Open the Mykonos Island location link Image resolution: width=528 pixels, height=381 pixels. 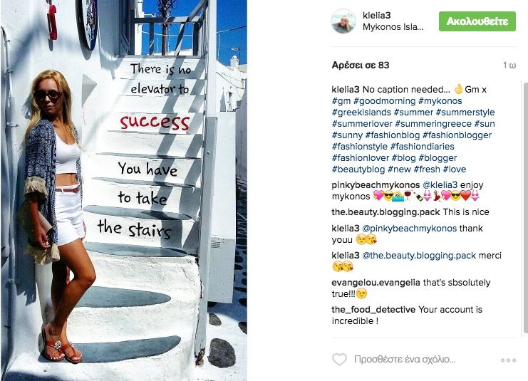point(393,27)
